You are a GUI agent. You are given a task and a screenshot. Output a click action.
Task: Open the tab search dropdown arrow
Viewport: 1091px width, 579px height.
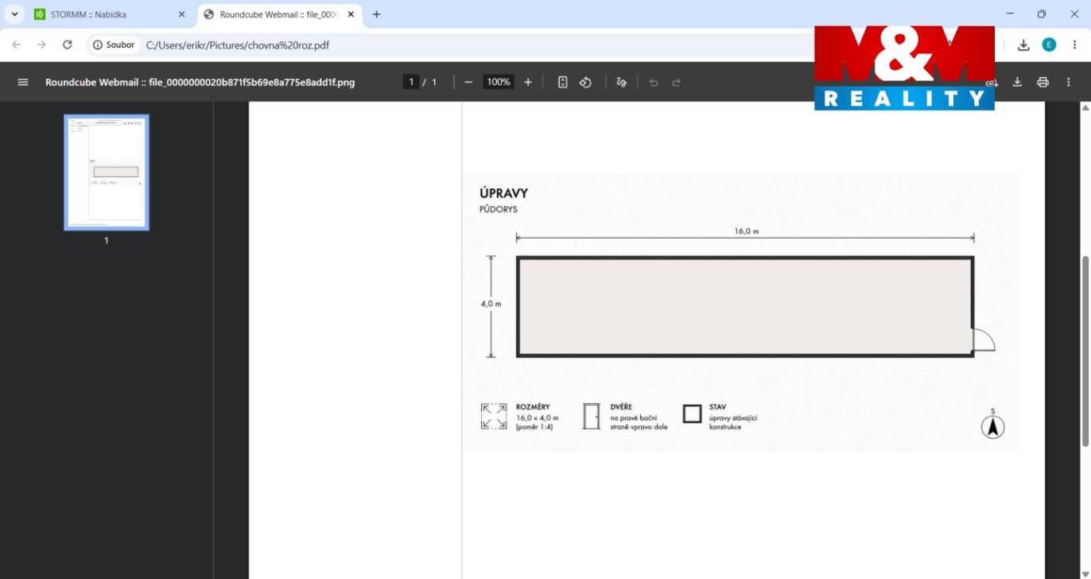coord(14,14)
